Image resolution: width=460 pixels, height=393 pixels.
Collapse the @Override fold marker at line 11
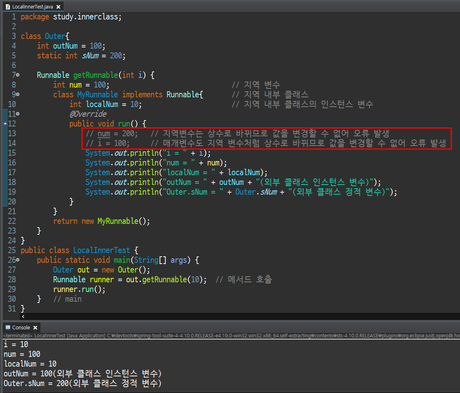[17, 114]
